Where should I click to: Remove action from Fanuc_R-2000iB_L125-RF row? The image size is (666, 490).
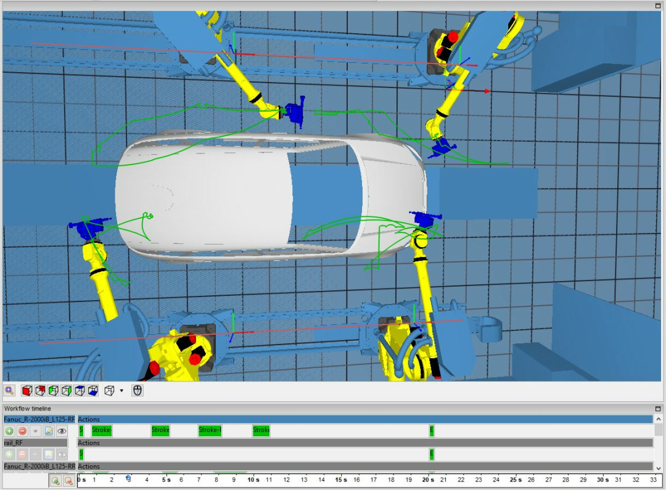[x=23, y=431]
